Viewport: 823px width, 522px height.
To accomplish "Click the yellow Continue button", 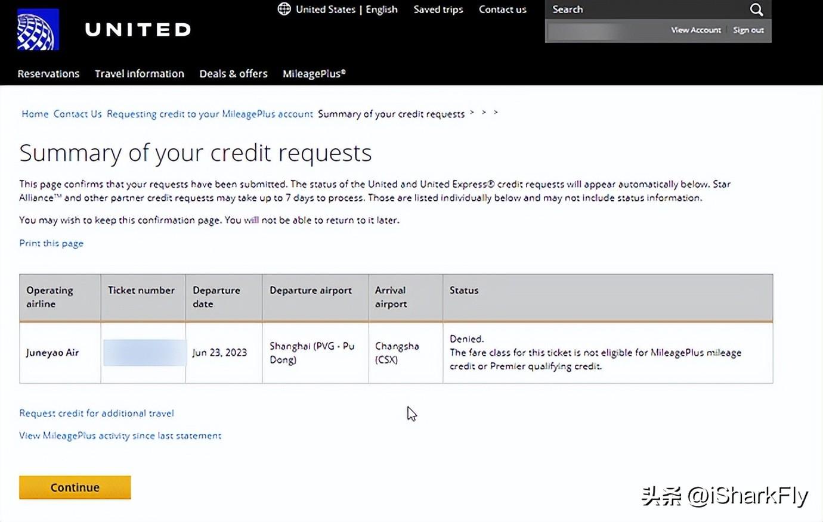I will 75,487.
